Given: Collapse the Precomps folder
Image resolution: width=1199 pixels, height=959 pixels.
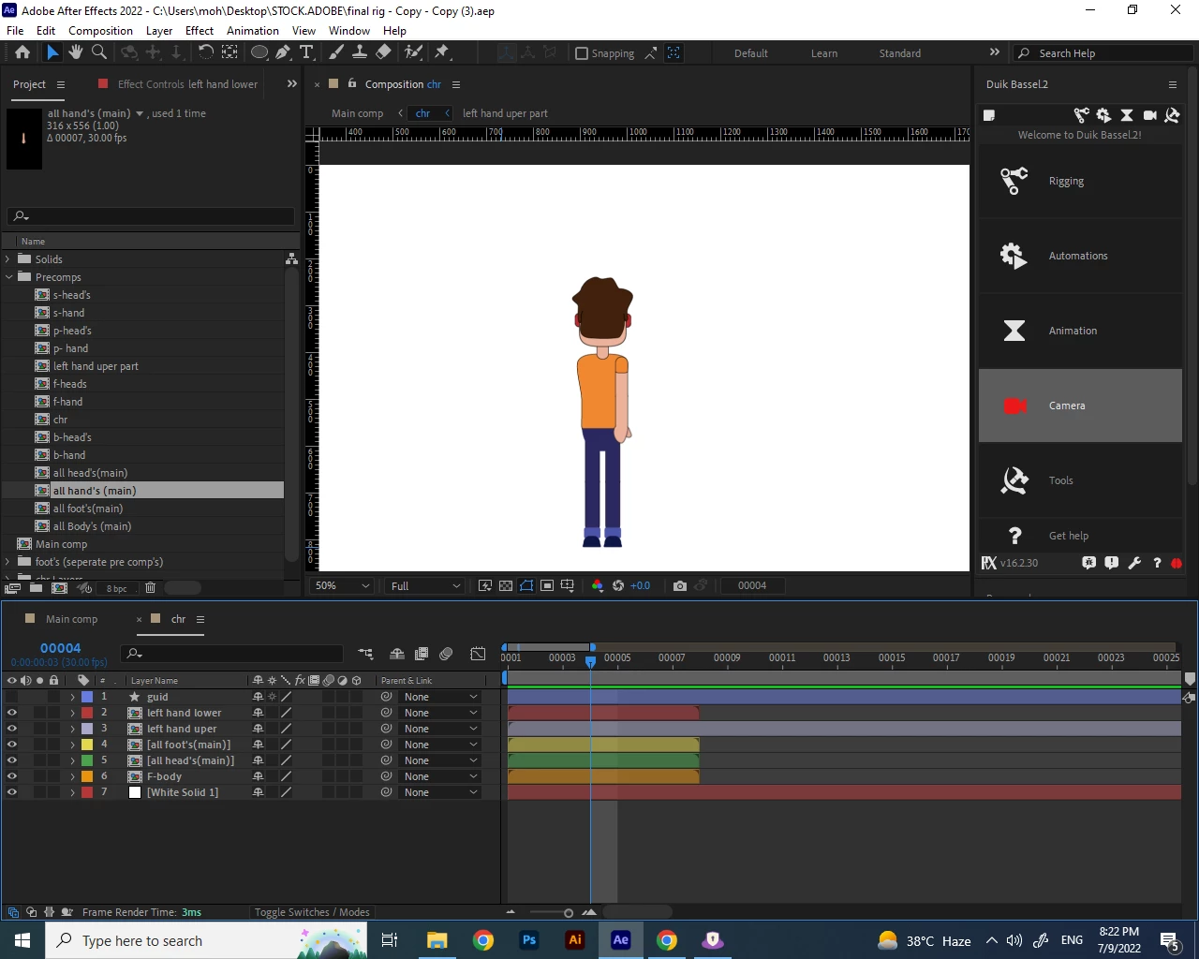Looking at the screenshot, I should click(8, 277).
